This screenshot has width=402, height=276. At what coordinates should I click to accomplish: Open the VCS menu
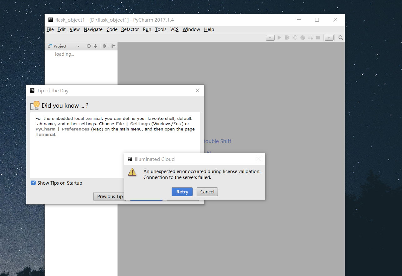[174, 29]
